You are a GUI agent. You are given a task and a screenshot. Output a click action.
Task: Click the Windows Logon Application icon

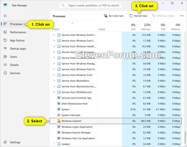(59, 127)
